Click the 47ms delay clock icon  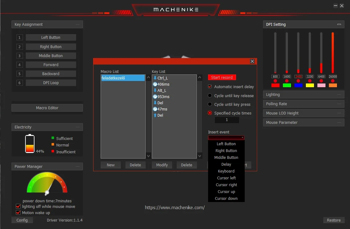click(x=155, y=109)
